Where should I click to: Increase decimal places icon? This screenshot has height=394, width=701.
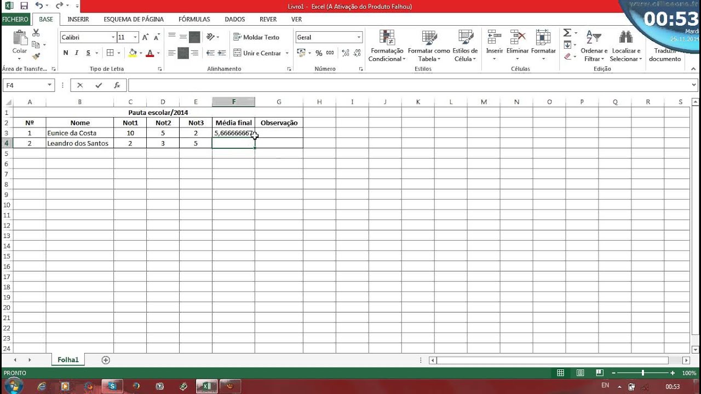(346, 53)
